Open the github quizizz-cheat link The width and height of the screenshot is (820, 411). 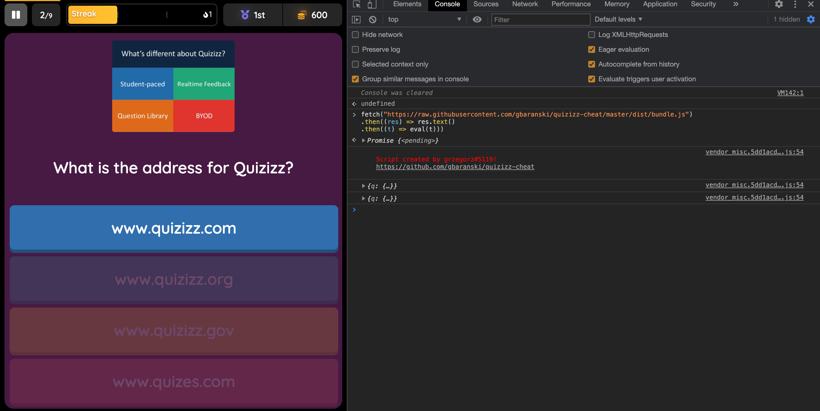[x=455, y=167]
